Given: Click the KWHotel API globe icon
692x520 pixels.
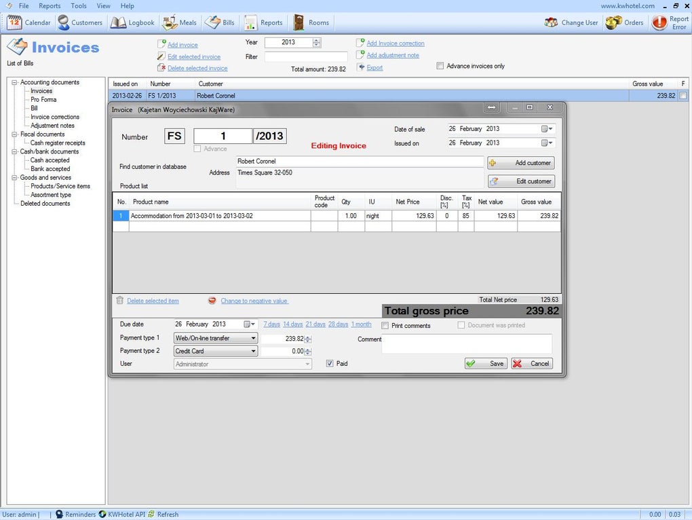Looking at the screenshot, I should (x=102, y=515).
